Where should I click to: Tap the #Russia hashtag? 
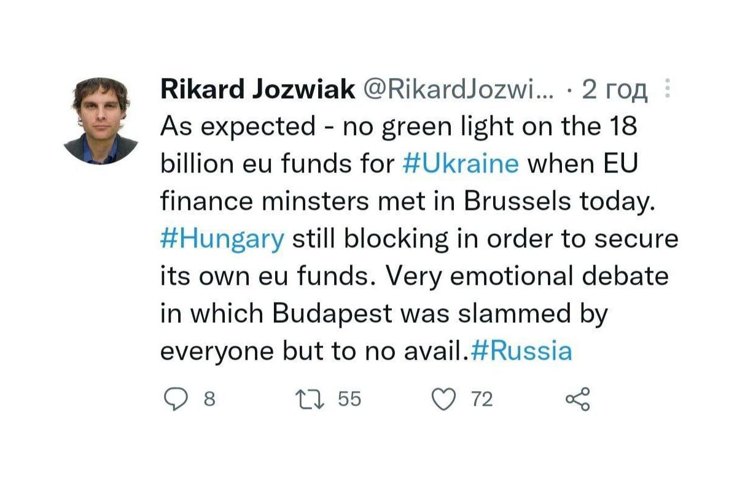pos(521,351)
